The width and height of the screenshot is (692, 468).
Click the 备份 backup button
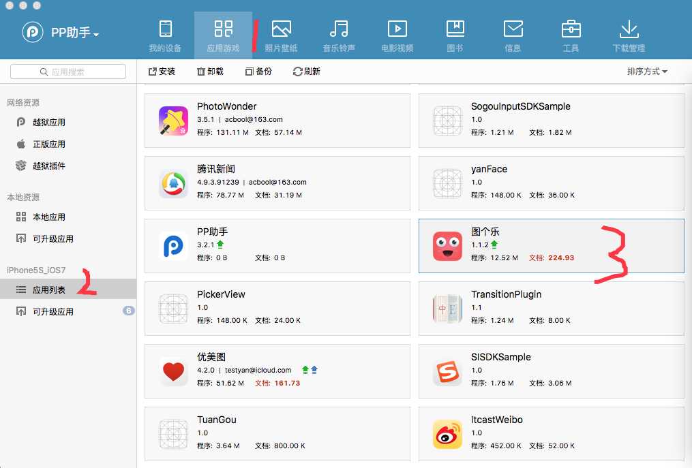[x=258, y=72]
